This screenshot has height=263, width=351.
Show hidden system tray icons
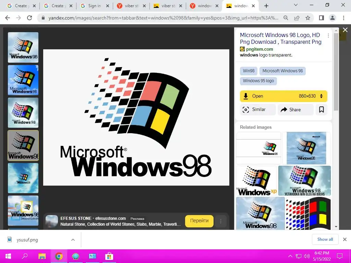click(290, 256)
